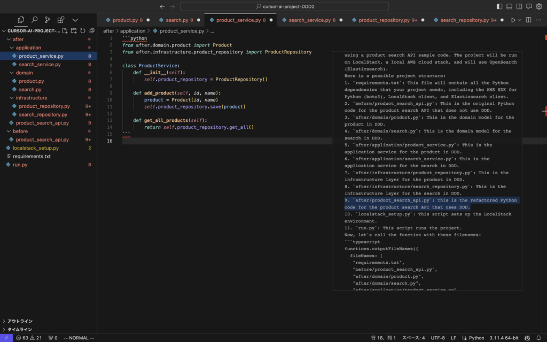This screenshot has height=342, width=547.
Task: Open the Search view magnifier icon
Action: pyautogui.click(x=35, y=20)
